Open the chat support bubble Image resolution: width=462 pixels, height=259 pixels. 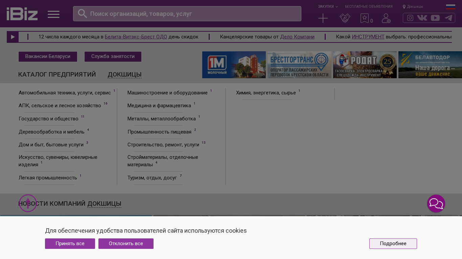point(436,204)
